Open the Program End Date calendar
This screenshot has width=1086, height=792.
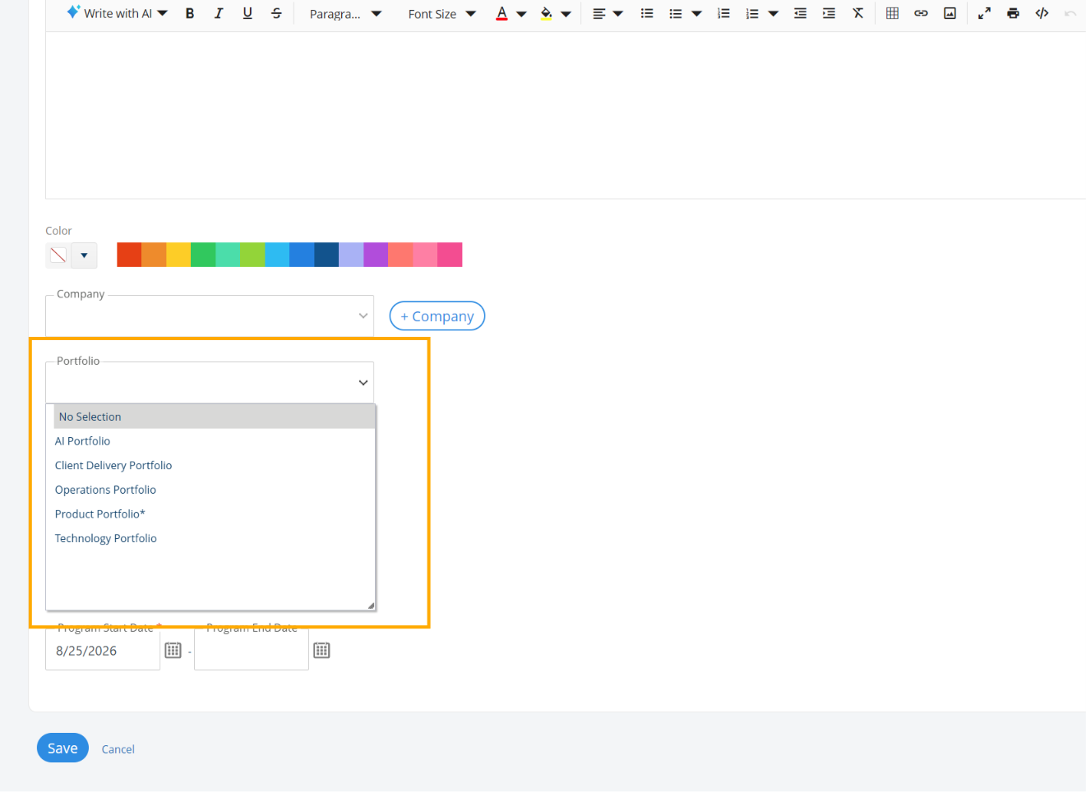(321, 651)
